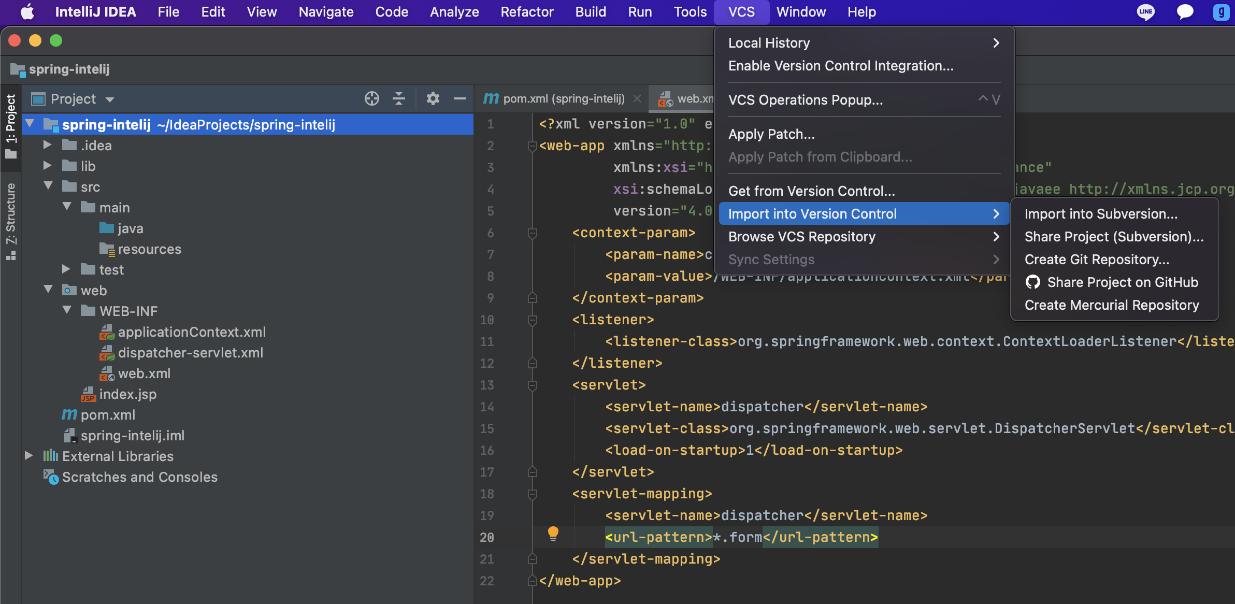Open Project panel settings gear
Viewport: 1235px width, 604px height.
point(433,98)
